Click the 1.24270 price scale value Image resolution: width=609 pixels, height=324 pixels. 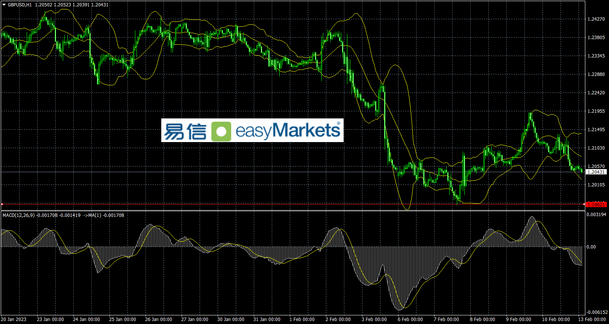point(596,19)
